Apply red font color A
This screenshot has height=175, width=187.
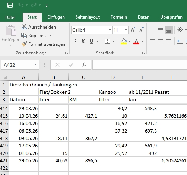pyautogui.click(x=136, y=41)
